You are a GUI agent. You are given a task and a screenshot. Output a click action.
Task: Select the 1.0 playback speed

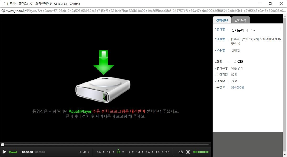[118, 152]
